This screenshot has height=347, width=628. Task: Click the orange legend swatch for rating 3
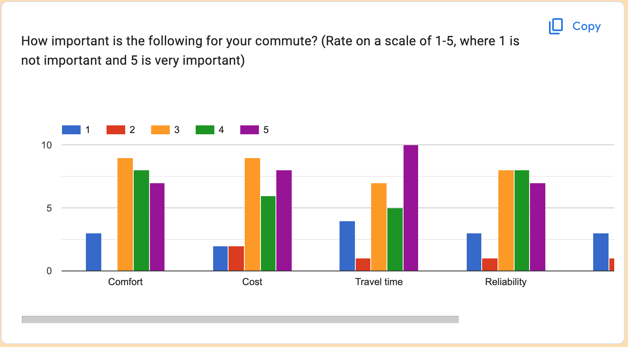(x=160, y=130)
